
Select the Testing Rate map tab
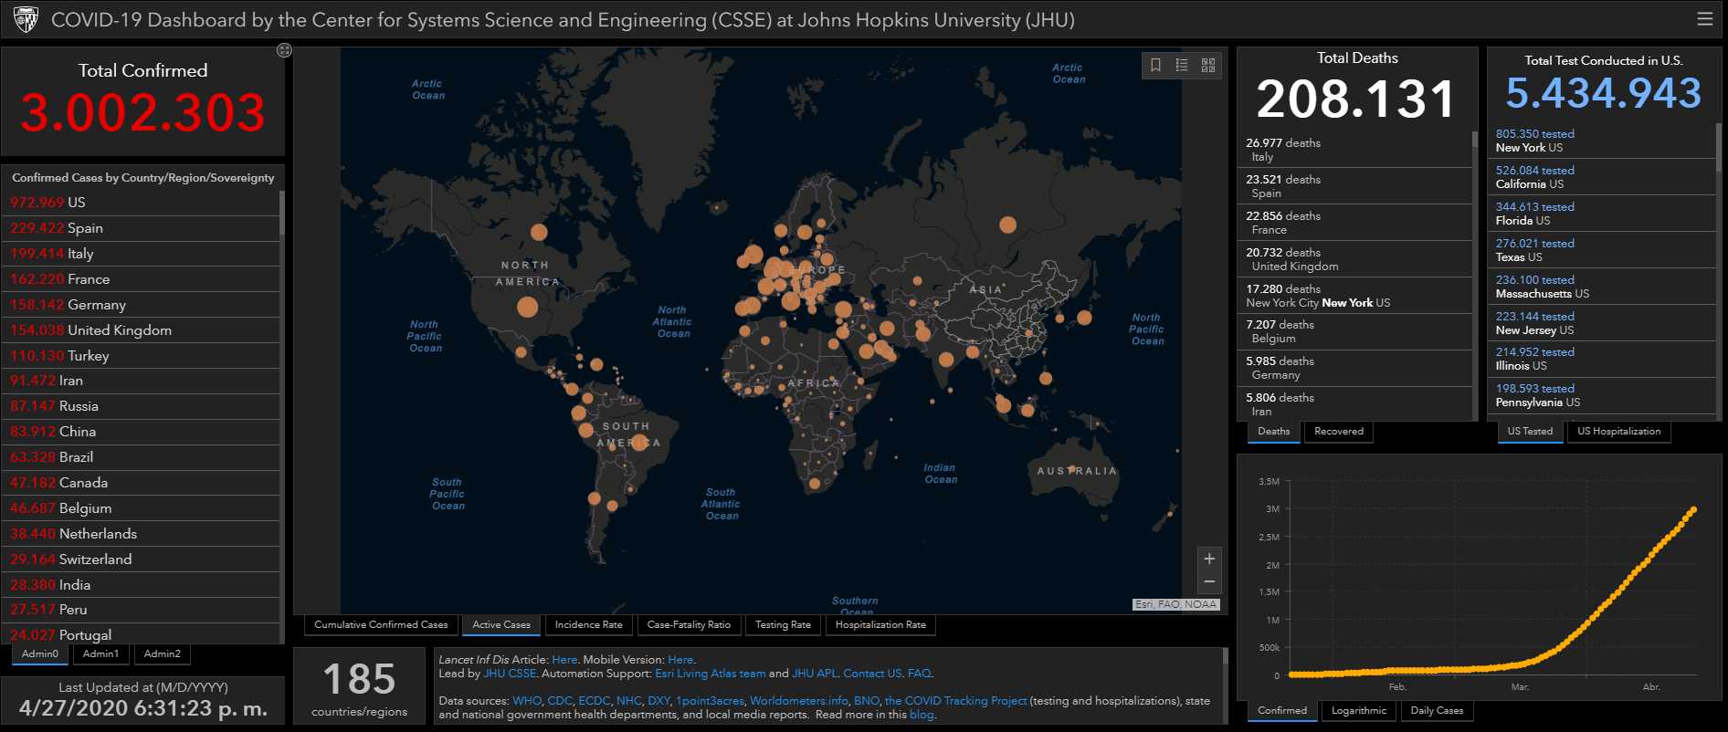pos(783,625)
